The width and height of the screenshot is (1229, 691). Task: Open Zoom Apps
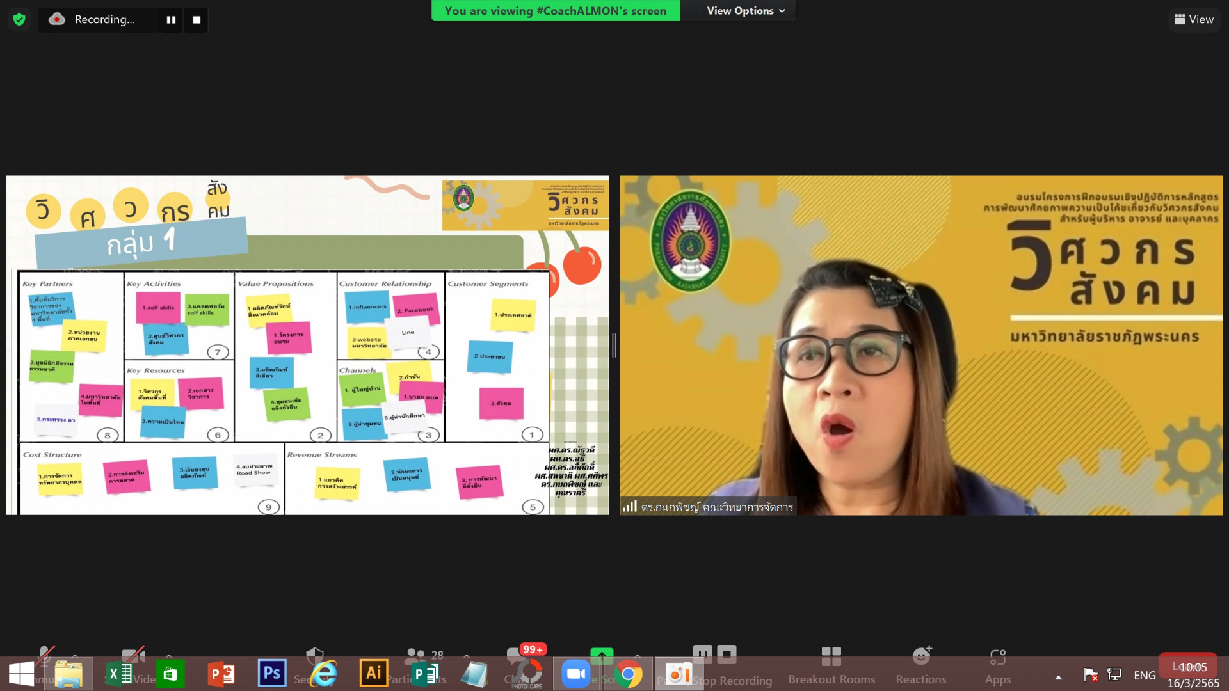coord(998,665)
